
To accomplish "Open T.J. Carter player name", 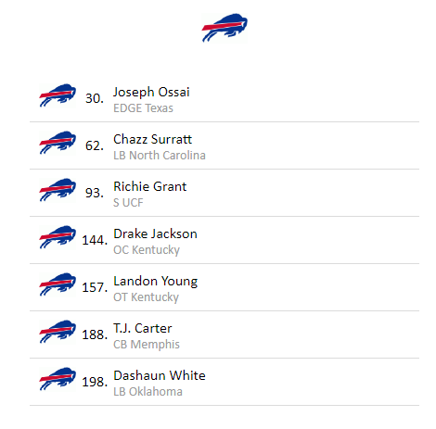I will (143, 328).
